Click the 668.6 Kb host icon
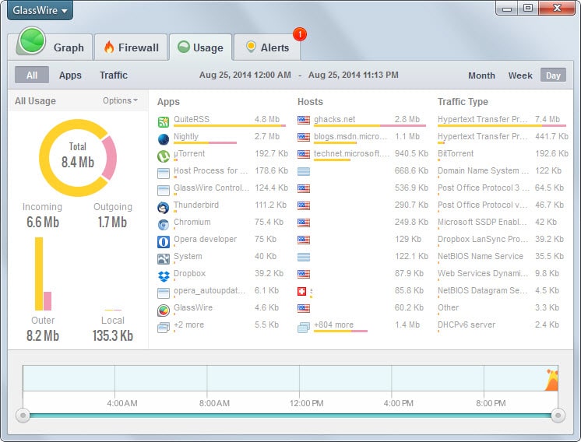This screenshot has height=442, width=581. pos(304,171)
